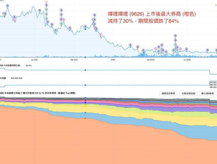Click the Oct 2021 axis label
The width and height of the screenshot is (217, 164).
pyautogui.click(x=74, y=60)
